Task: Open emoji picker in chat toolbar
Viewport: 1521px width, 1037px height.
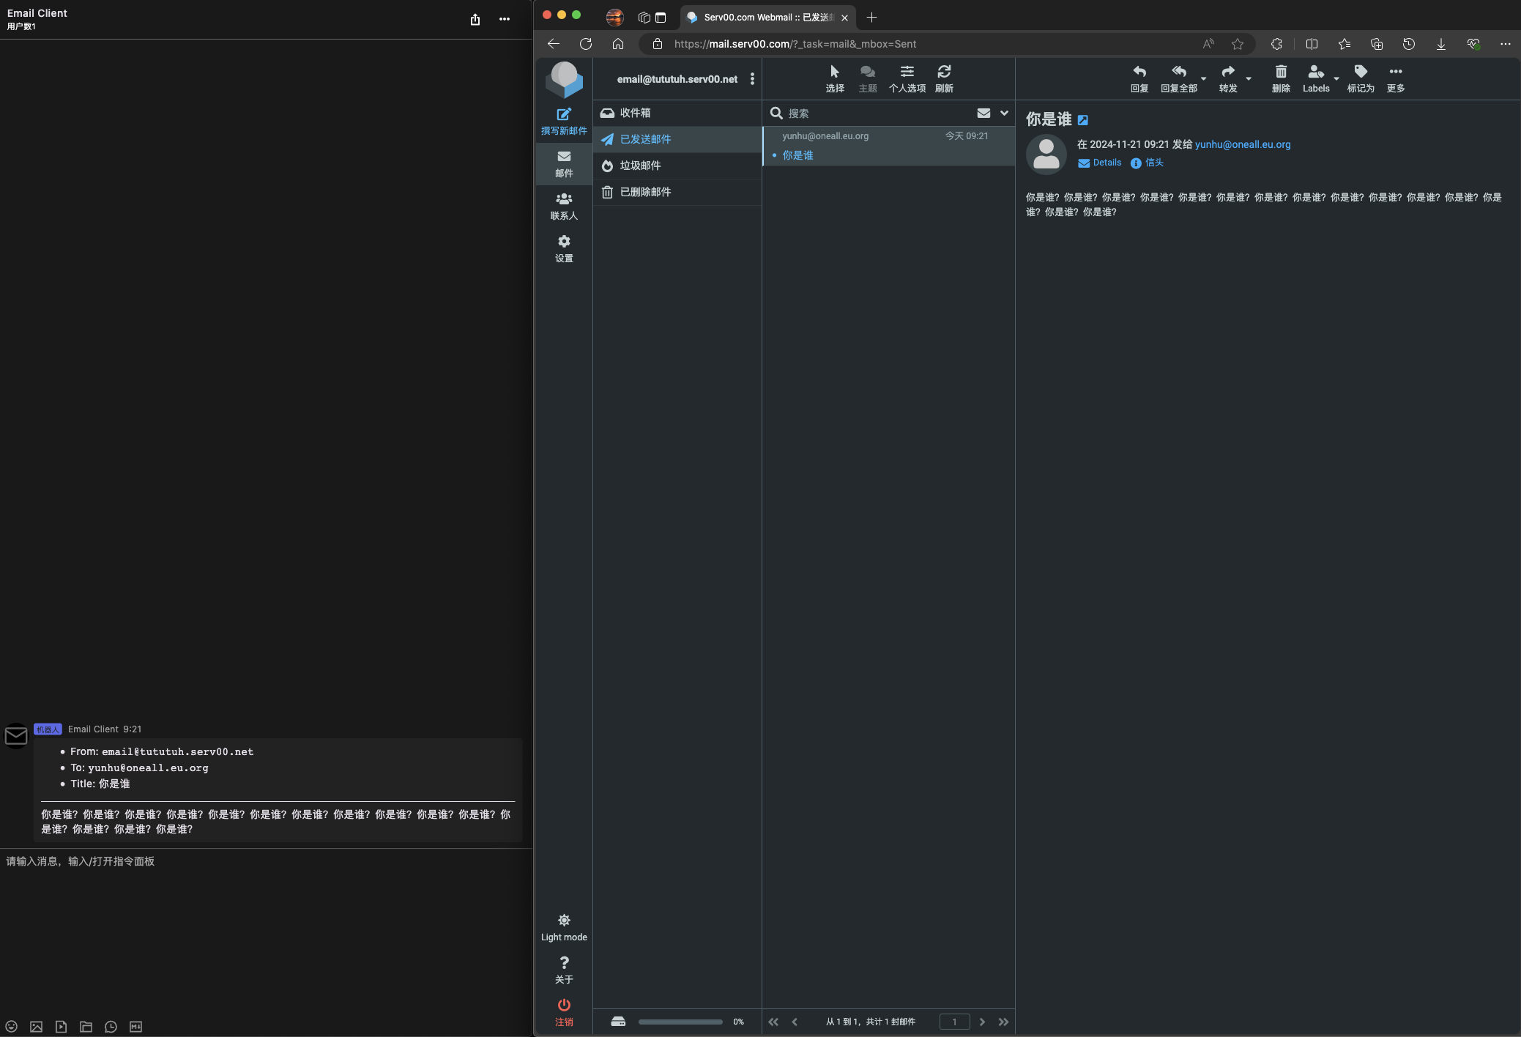Action: (x=12, y=1027)
